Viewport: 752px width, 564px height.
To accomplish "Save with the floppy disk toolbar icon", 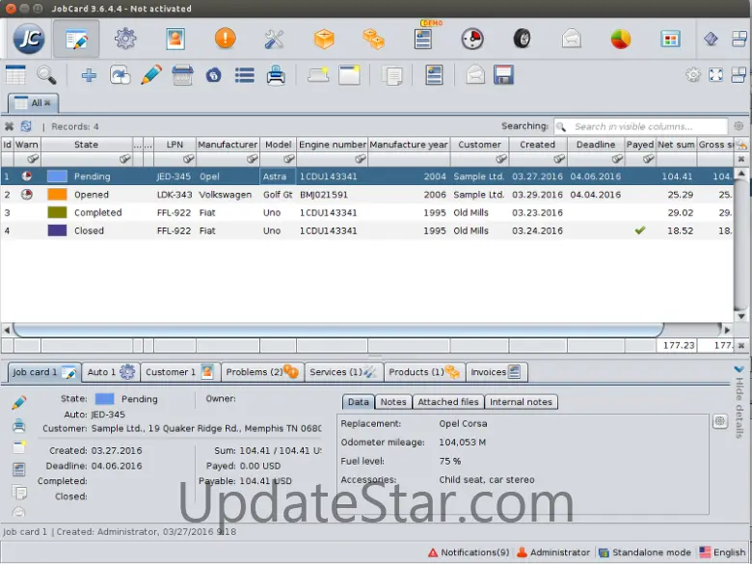I will click(503, 75).
